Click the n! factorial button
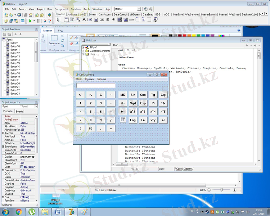 (163, 120)
